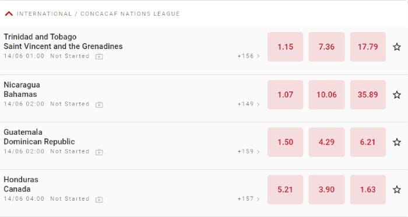Select 1.15 odds on Trinidad and Tobago
Image resolution: width=408 pixels, height=217 pixels.
coord(285,47)
